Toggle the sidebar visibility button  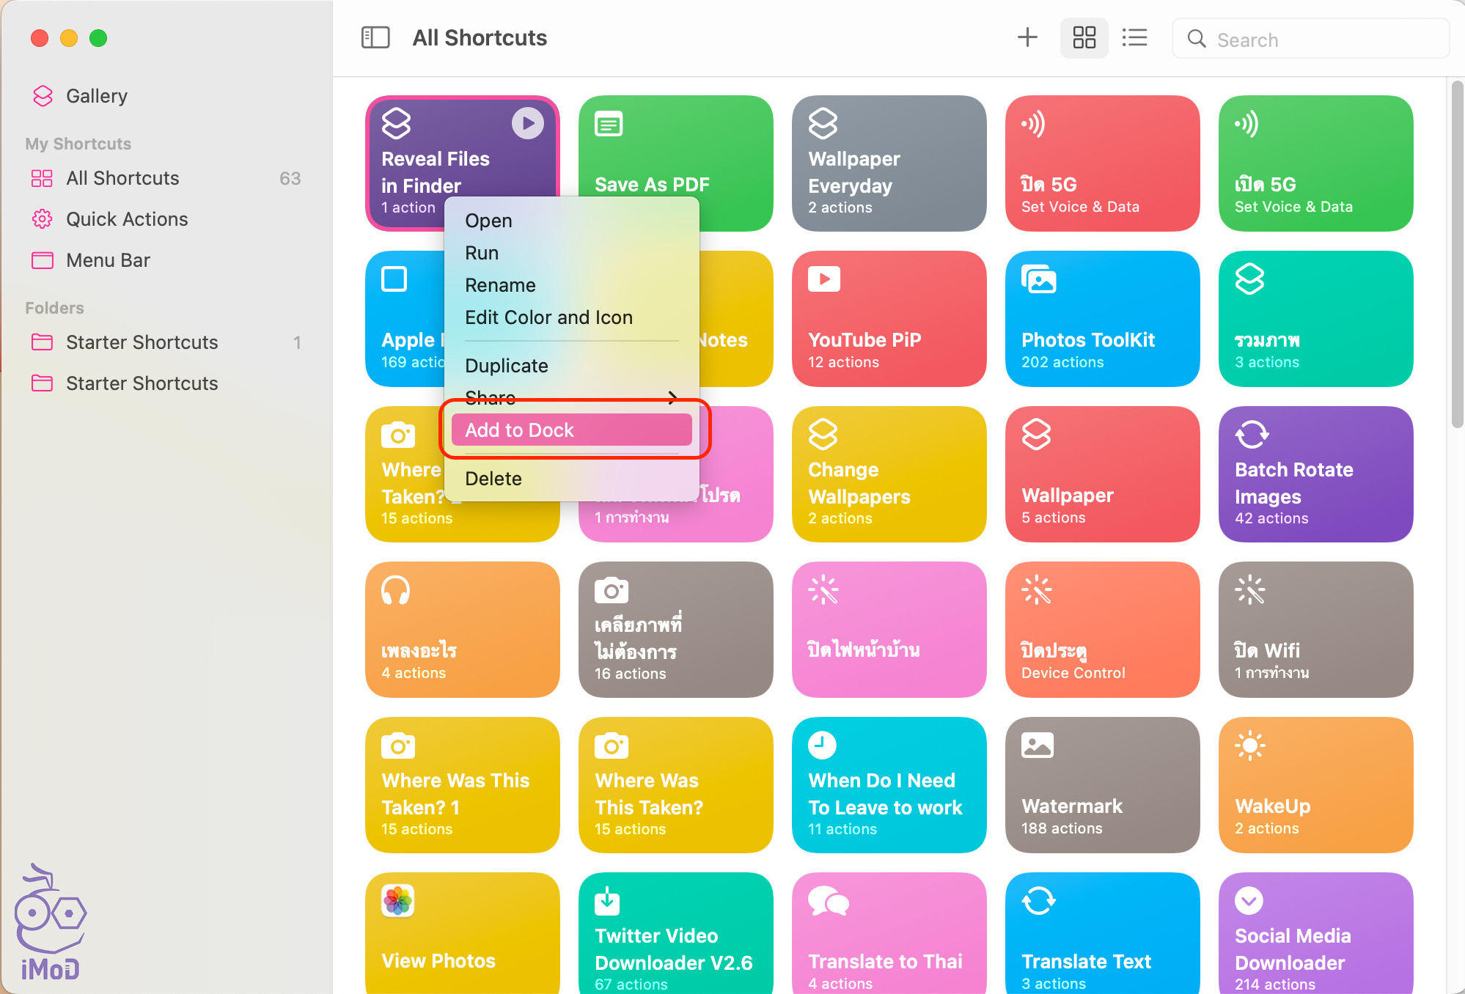click(375, 37)
